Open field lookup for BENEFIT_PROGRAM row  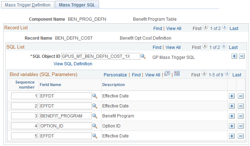point(95,116)
